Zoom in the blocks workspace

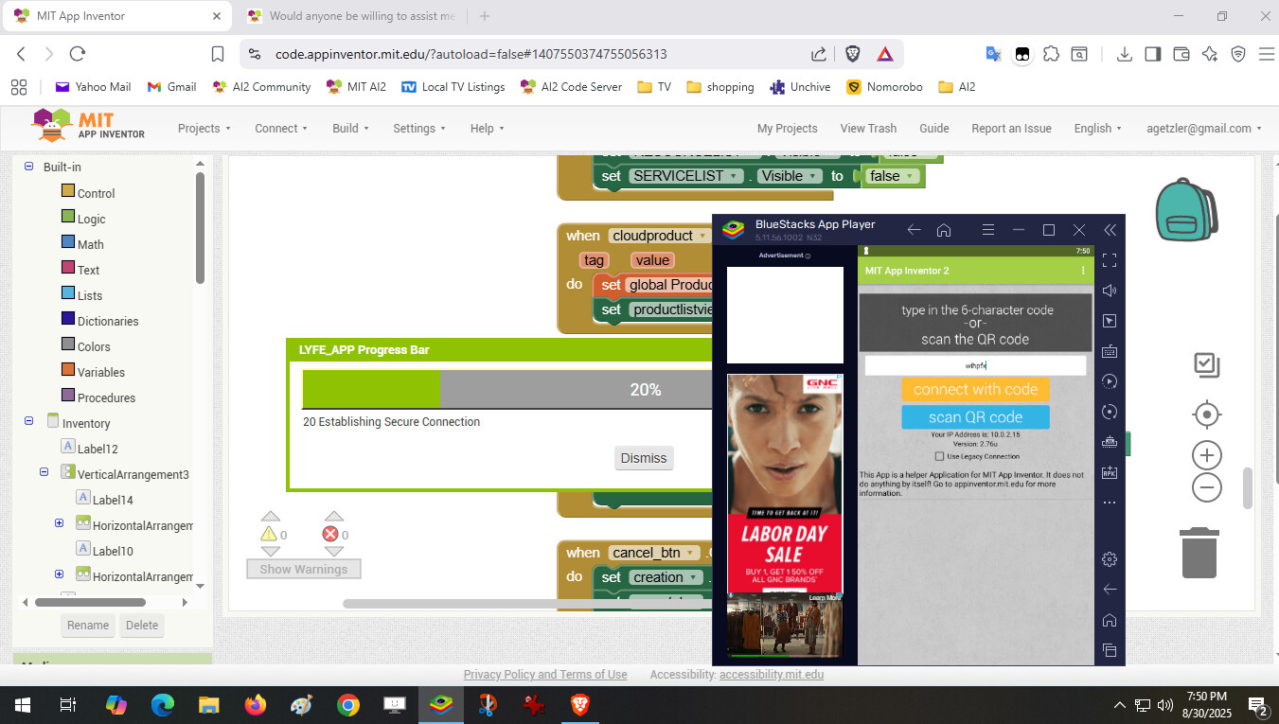pos(1206,455)
